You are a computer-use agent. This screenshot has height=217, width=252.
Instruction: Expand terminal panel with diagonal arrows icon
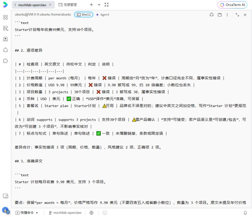pyautogui.click(x=237, y=15)
